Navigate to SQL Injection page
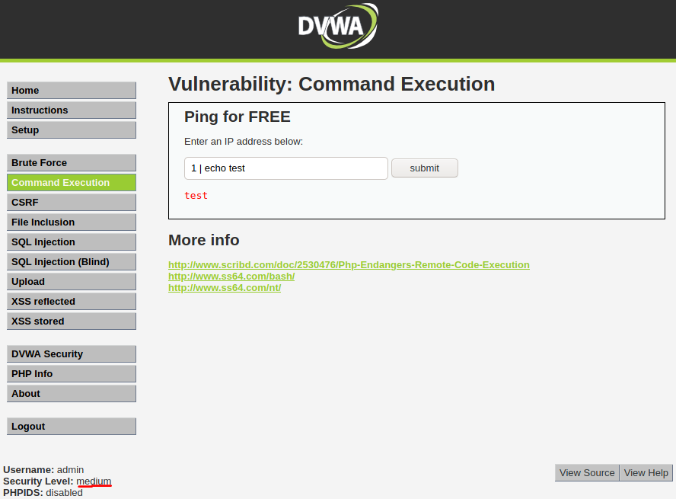The image size is (676, 499). click(72, 242)
